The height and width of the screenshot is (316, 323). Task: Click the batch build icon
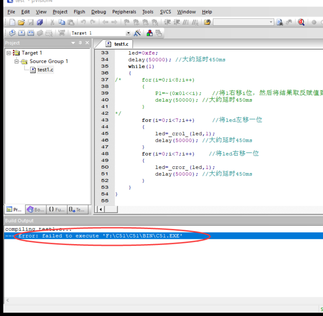[40, 33]
